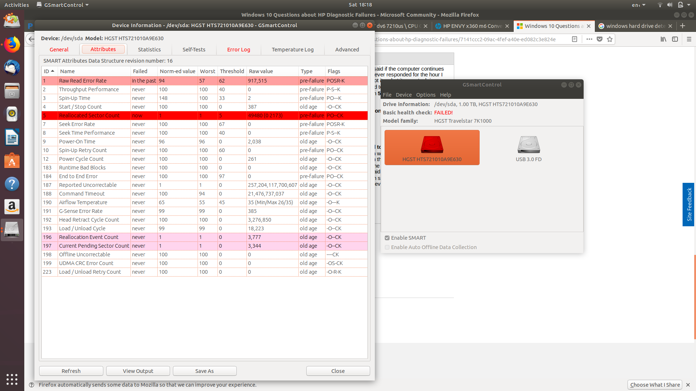Open Firefox hamburger menu
The image size is (696, 391).
click(689, 39)
